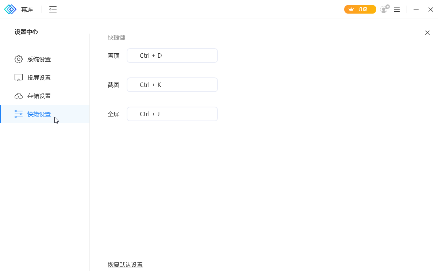Viewport: 438px width, 271px height.
Task: Click the screen mirroring icon beside 投屏设置
Action: [19, 77]
